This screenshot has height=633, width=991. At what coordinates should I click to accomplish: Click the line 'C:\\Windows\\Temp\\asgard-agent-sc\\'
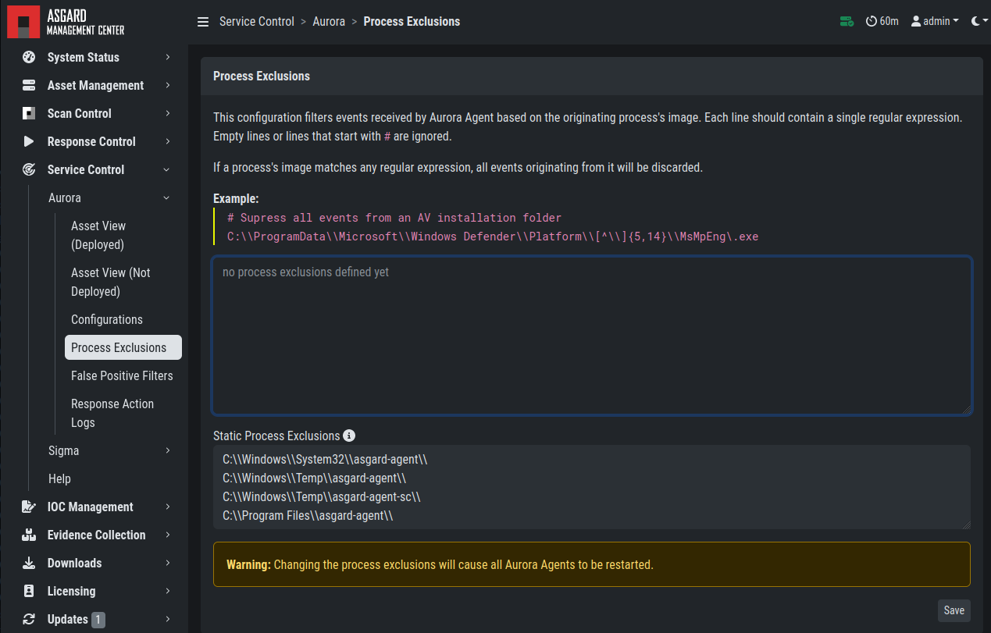pyautogui.click(x=322, y=496)
